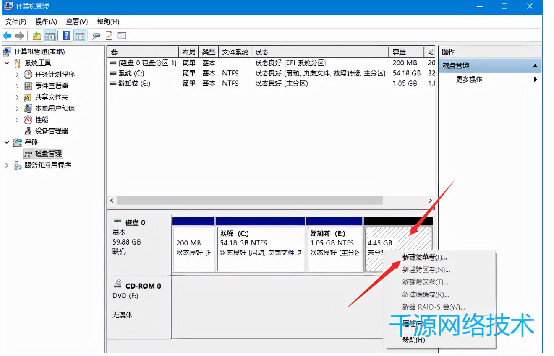The height and width of the screenshot is (356, 554).
Task: Expand the 服务和应用程序 tree node
Action: [x=8, y=165]
